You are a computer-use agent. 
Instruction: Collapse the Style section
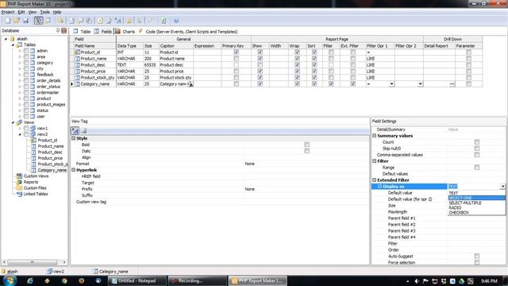[74, 138]
